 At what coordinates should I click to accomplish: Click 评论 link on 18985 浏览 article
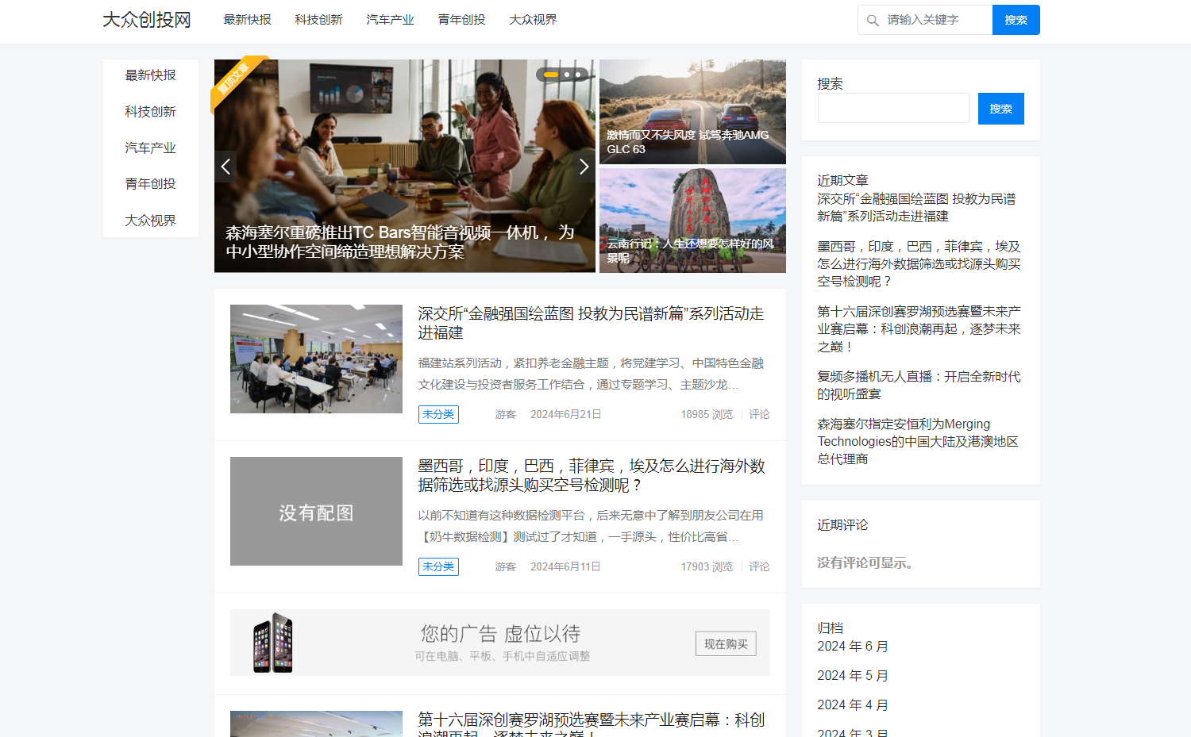(759, 414)
